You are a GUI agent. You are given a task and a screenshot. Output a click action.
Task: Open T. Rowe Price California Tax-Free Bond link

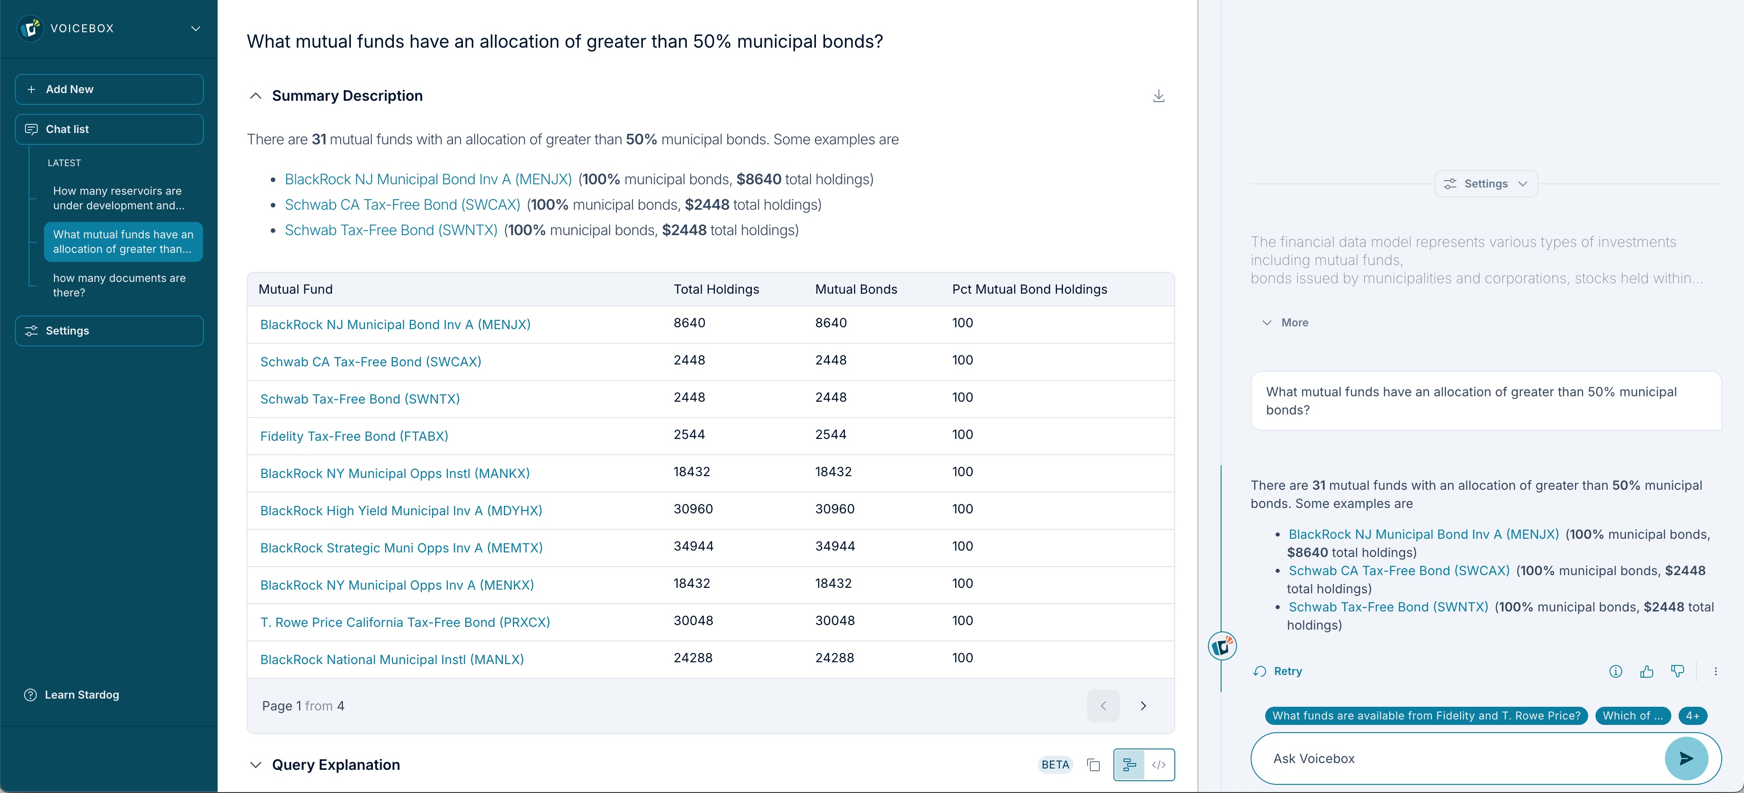[405, 622]
